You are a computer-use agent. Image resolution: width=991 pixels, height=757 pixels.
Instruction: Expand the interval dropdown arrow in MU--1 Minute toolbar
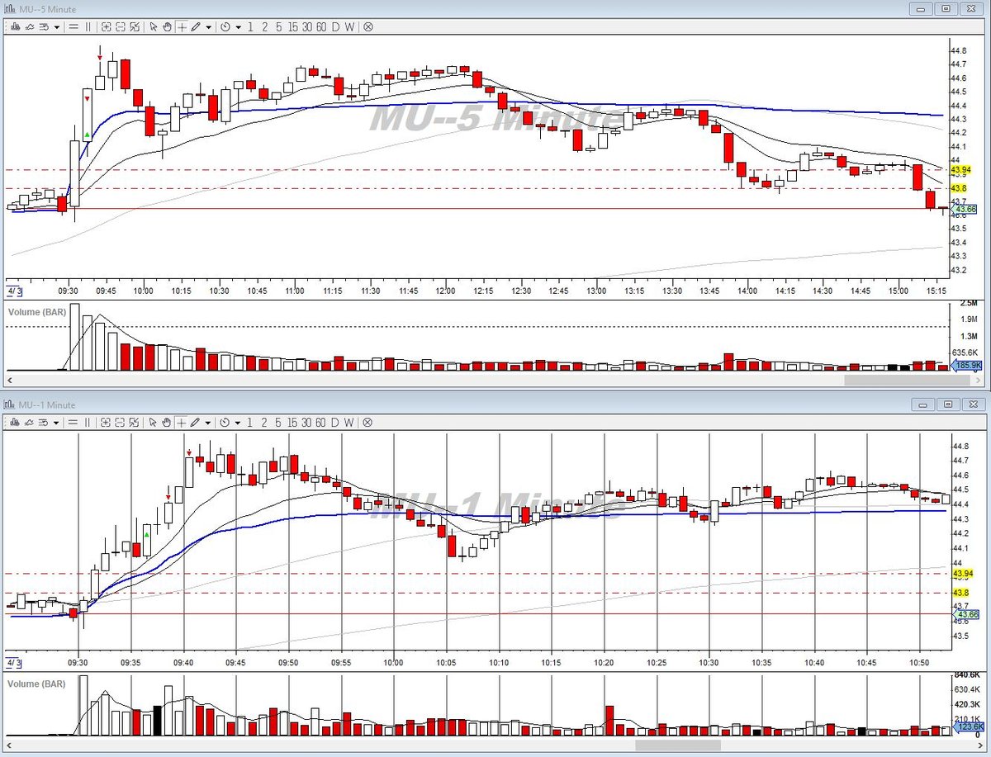click(x=238, y=422)
